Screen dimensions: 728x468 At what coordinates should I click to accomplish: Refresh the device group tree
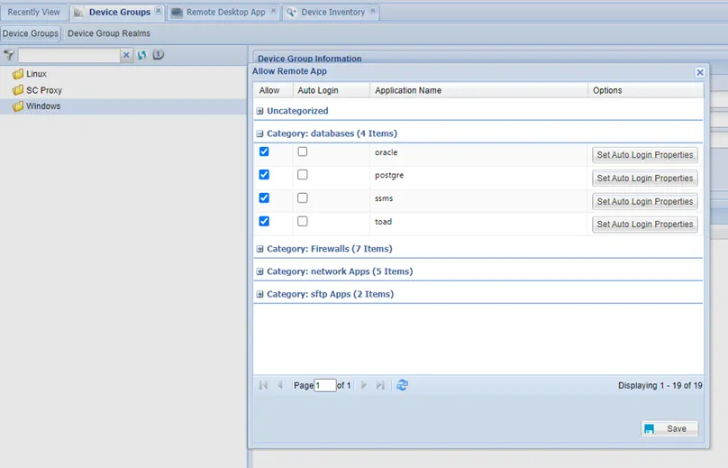click(x=142, y=55)
